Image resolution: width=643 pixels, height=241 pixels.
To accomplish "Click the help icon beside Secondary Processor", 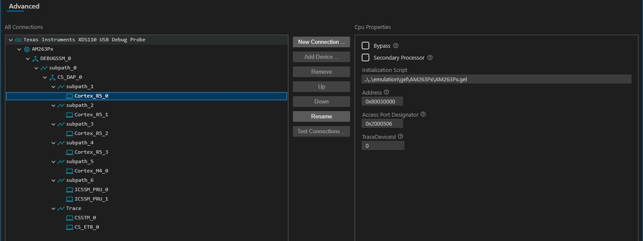I will coord(430,58).
